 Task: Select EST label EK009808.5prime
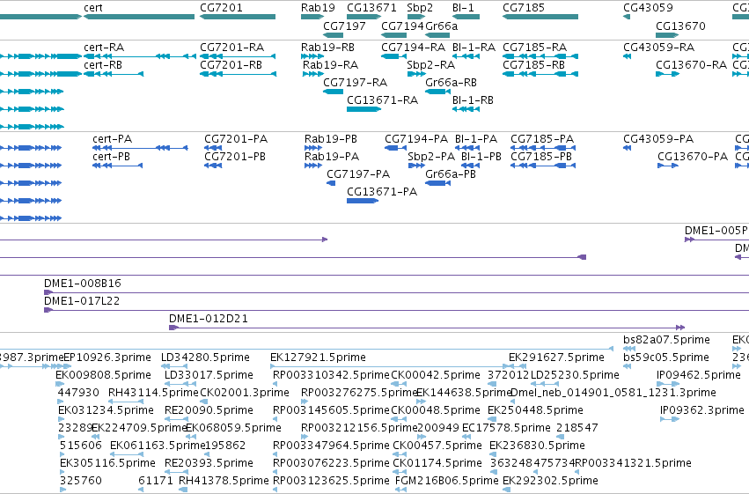coord(103,375)
